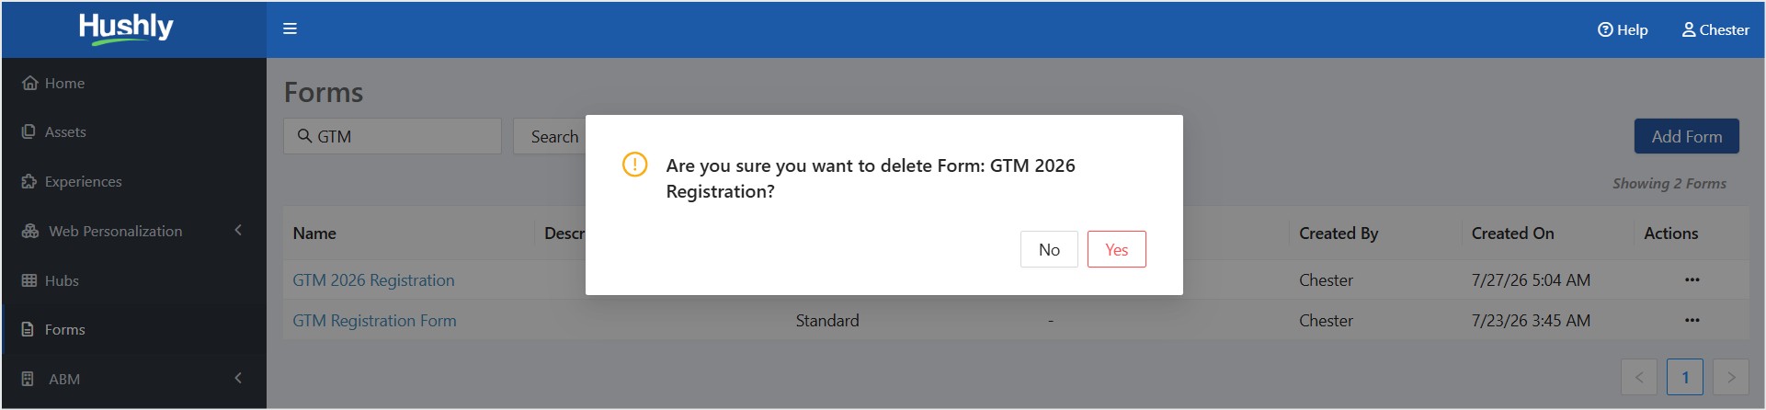Click the Add Form button
The width and height of the screenshot is (1766, 410).
coord(1686,136)
